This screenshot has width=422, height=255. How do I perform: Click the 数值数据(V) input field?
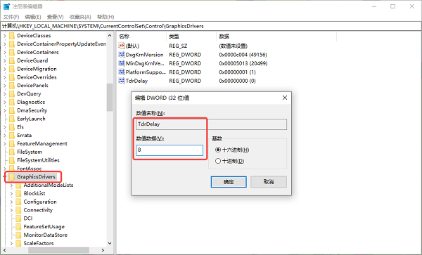coord(170,150)
